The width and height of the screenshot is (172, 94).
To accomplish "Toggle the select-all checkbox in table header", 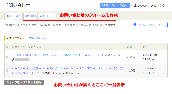I will click(x=7, y=47).
